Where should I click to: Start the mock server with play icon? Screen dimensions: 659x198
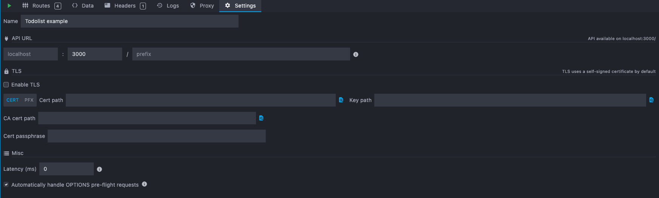9,6
